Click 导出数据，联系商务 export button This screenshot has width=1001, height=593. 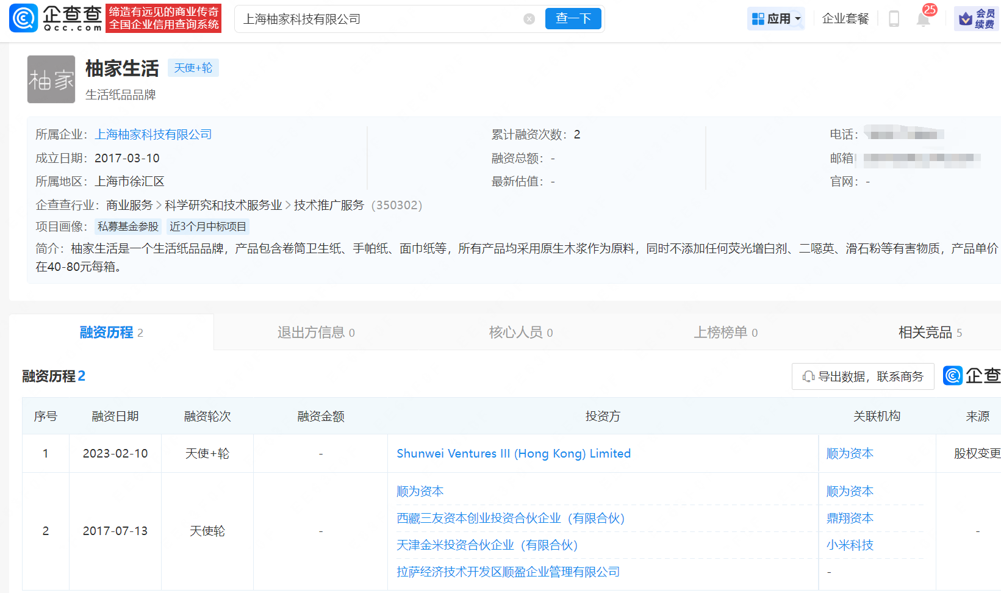pyautogui.click(x=863, y=376)
